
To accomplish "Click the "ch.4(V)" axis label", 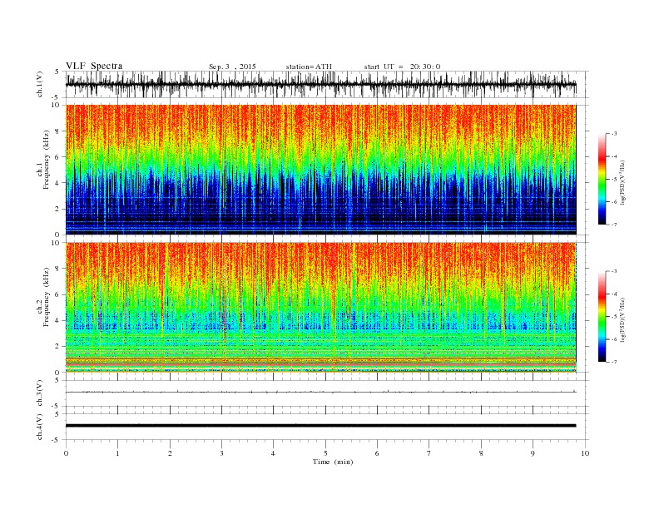I will pyautogui.click(x=40, y=427).
